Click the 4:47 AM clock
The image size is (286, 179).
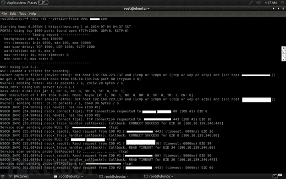[270, 3]
